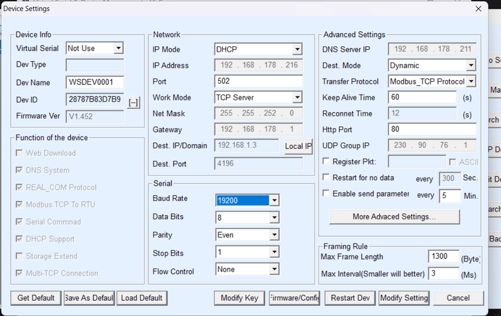501x316 pixels.
Task: Click the IP Address field
Action: pyautogui.click(x=259, y=65)
